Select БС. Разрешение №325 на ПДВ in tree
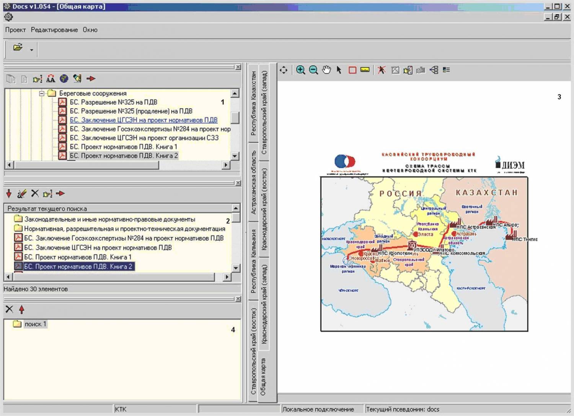 pos(113,102)
